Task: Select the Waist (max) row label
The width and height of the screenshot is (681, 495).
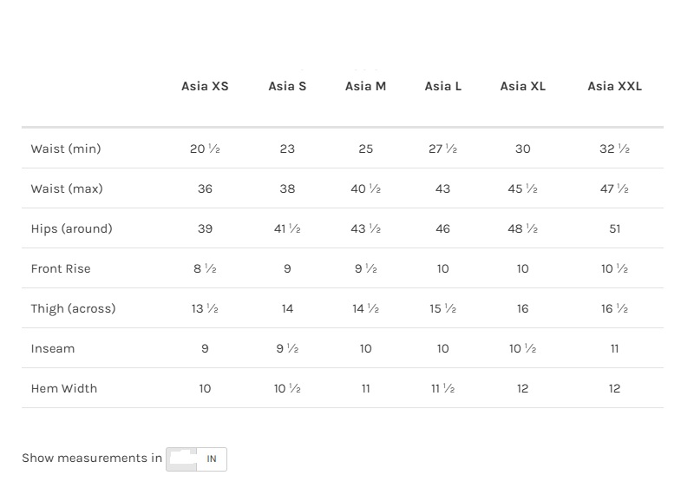Action: coord(67,188)
